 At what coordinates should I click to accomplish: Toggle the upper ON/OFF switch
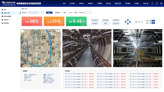coord(152,21)
